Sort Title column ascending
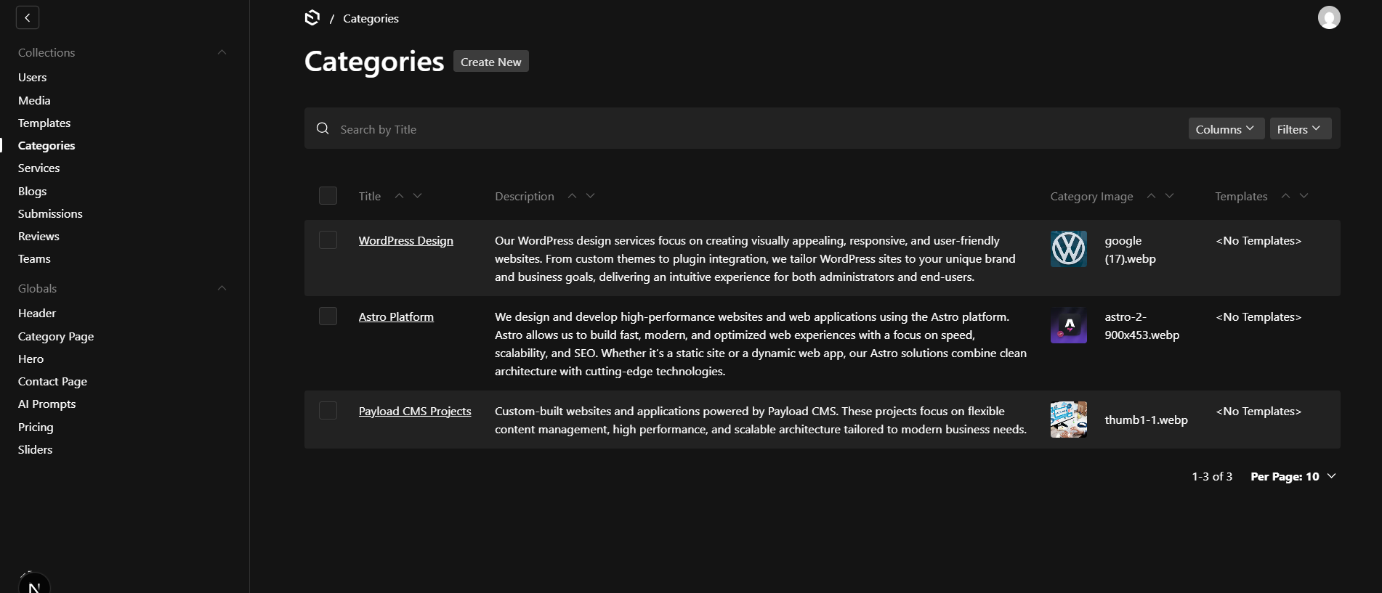The width and height of the screenshot is (1382, 593). (x=399, y=196)
